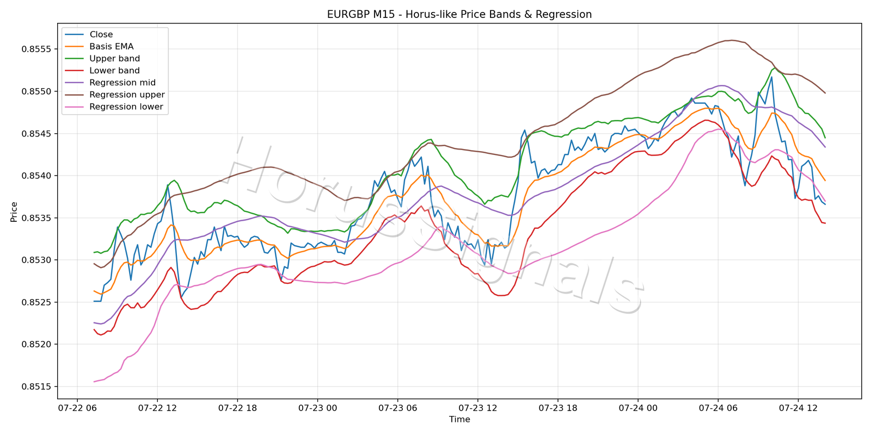Click the red swatch beside 'Lower band'

[75, 71]
